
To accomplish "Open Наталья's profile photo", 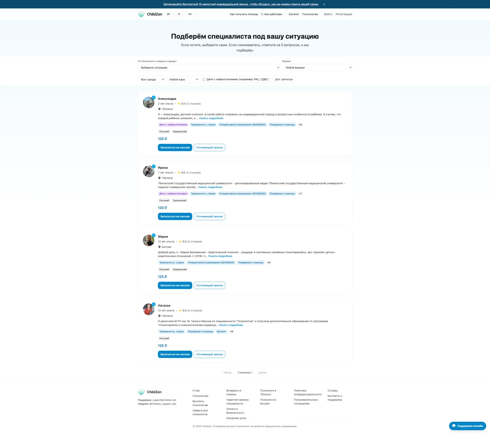I will 149,309.
